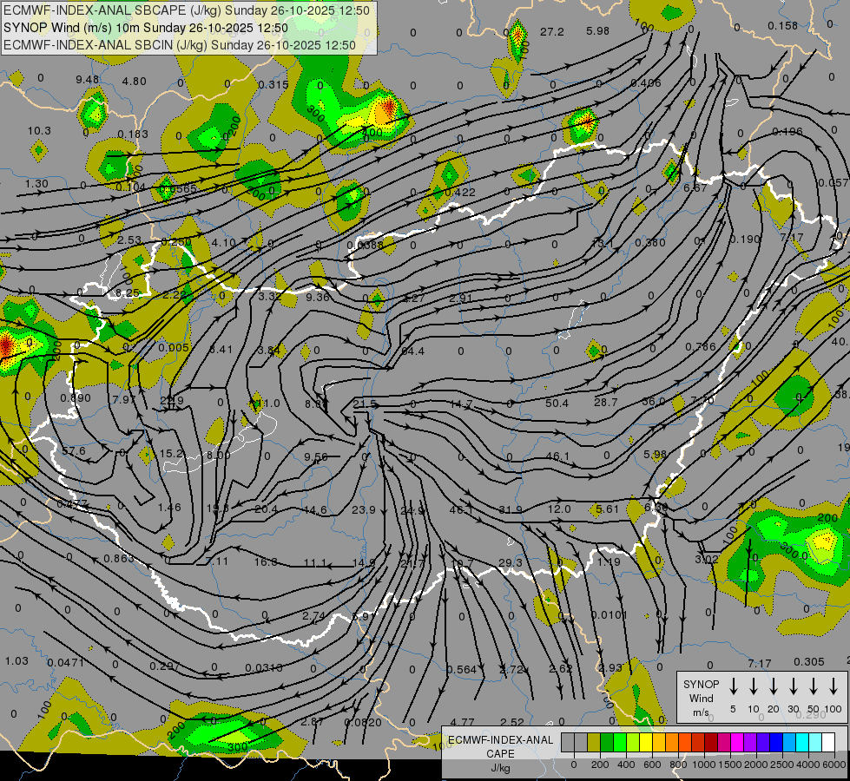Click the map value 15.2
The image size is (850, 781).
coord(171,453)
